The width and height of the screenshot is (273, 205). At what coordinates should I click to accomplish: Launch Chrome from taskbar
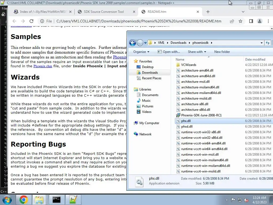point(23,200)
